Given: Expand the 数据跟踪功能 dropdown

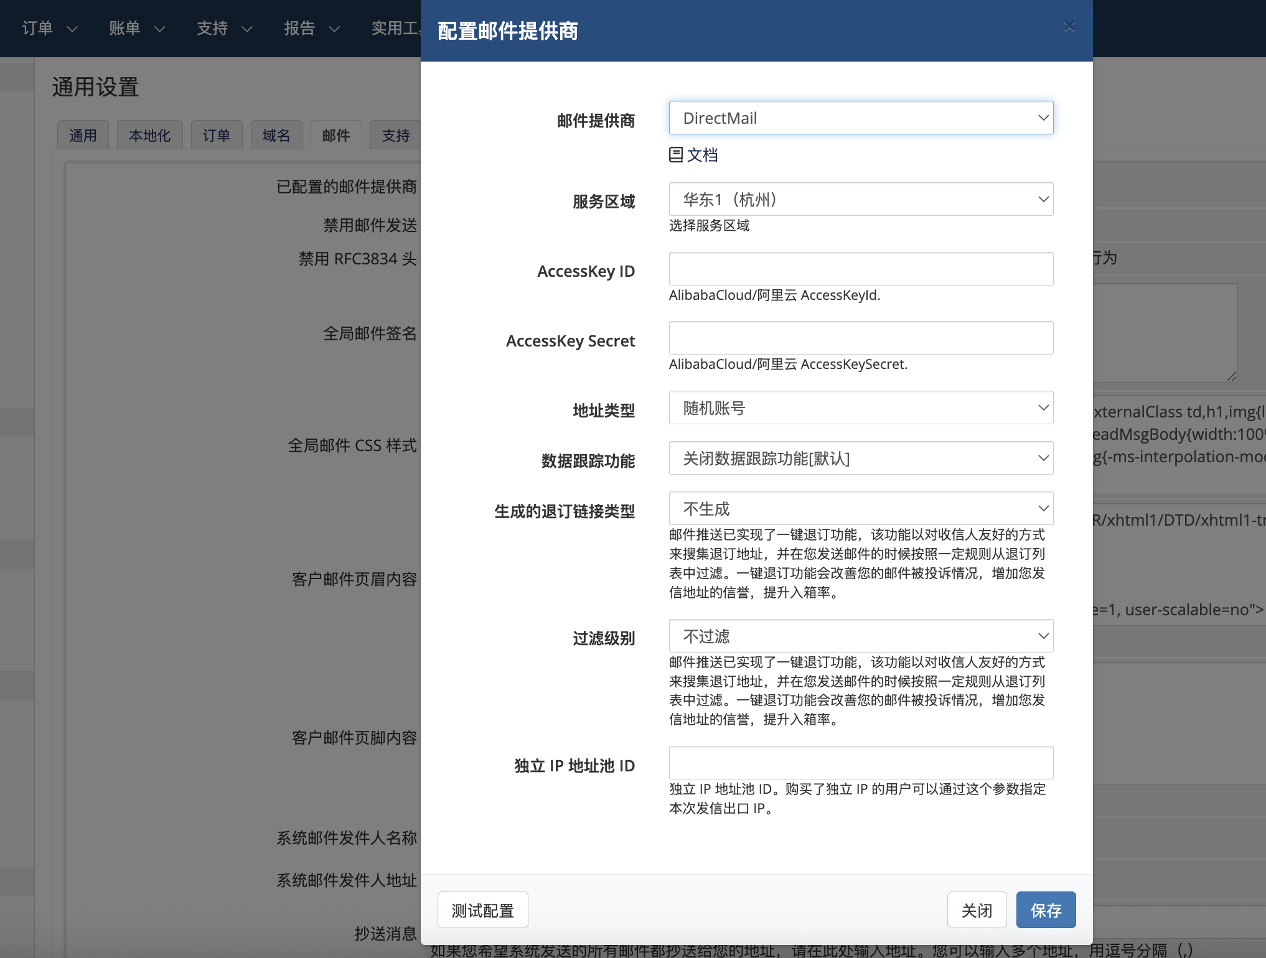Looking at the screenshot, I should [x=860, y=458].
